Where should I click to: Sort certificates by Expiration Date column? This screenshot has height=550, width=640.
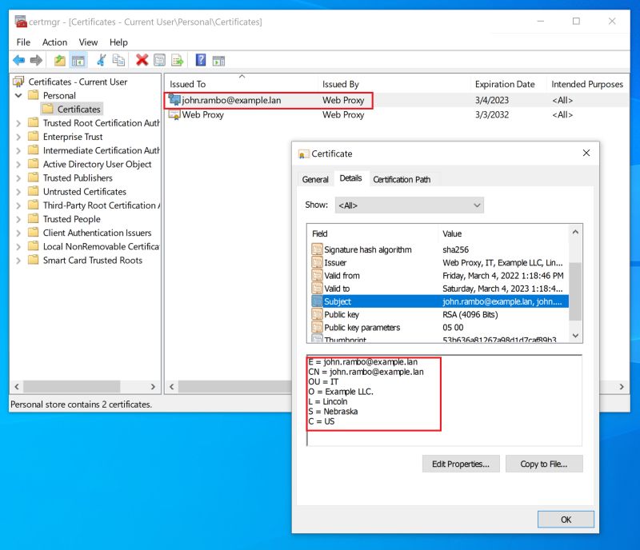[x=506, y=83]
